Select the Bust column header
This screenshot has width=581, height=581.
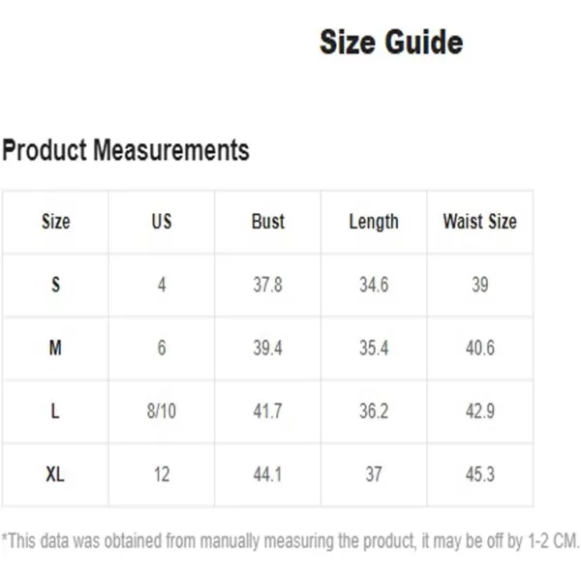(x=268, y=222)
